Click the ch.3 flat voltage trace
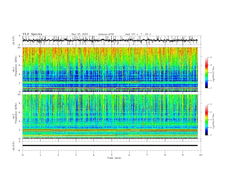 point(110,146)
